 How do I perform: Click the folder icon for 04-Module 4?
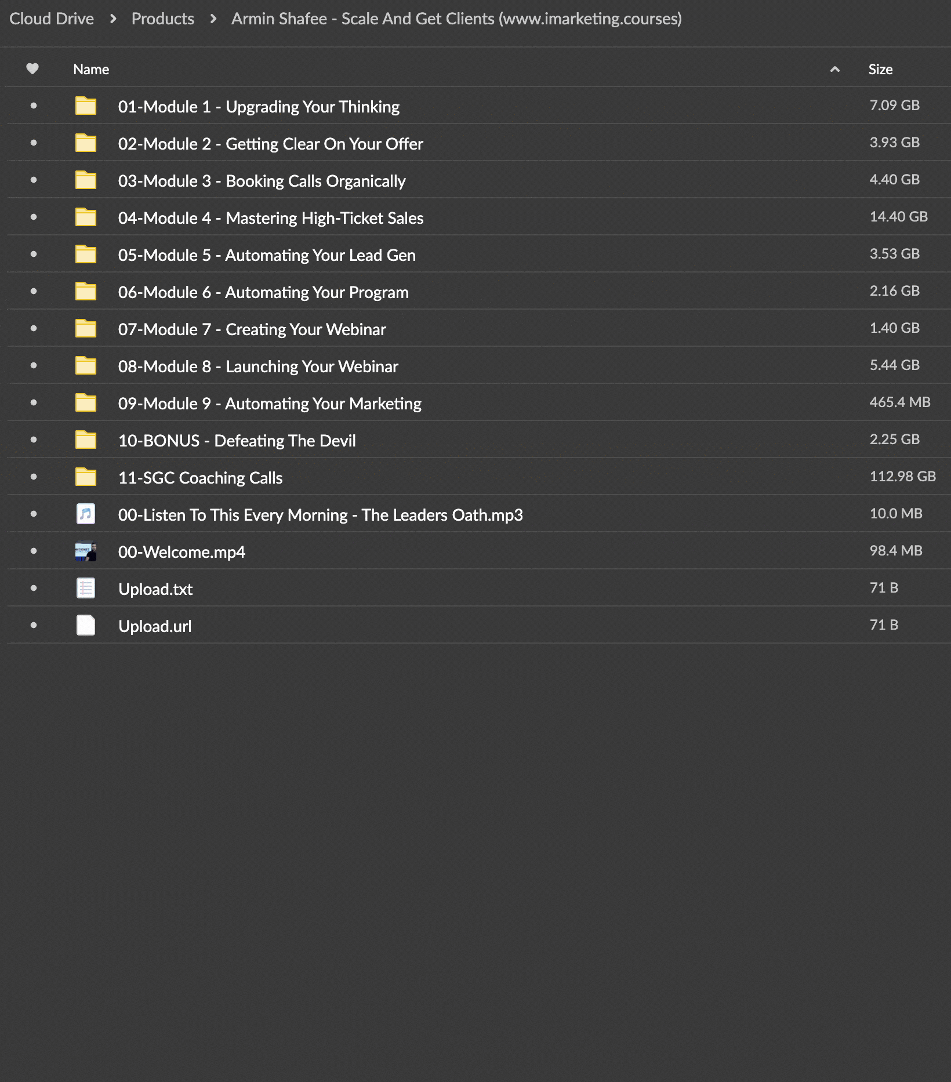[86, 217]
